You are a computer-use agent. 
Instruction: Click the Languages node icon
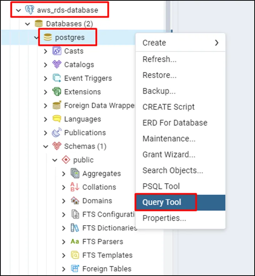[x=57, y=119]
